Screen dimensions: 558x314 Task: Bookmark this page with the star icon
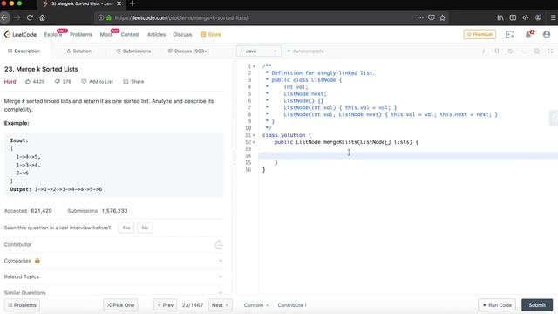442,17
